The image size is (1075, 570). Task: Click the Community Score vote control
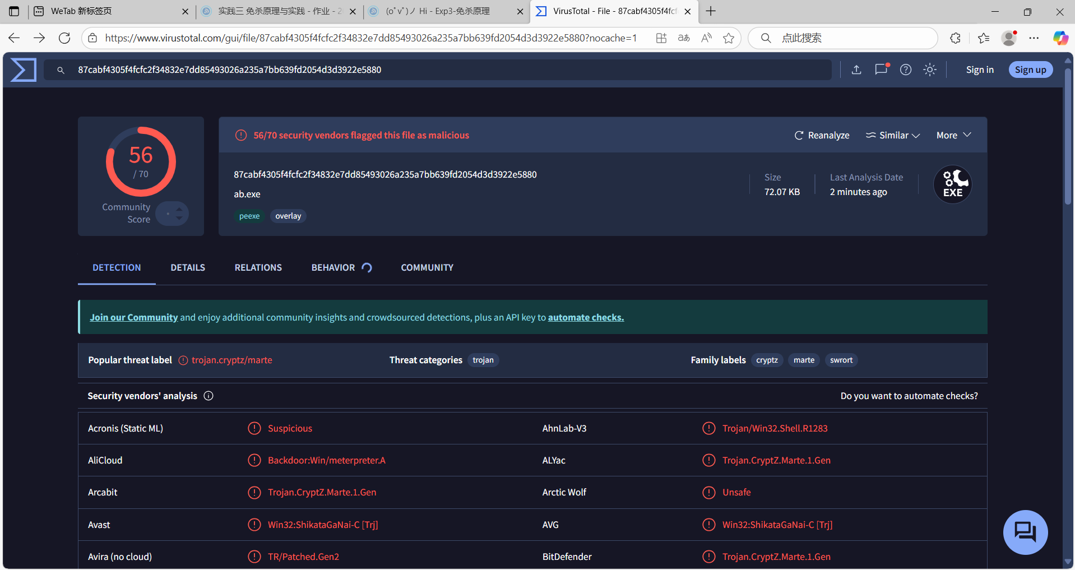[172, 214]
